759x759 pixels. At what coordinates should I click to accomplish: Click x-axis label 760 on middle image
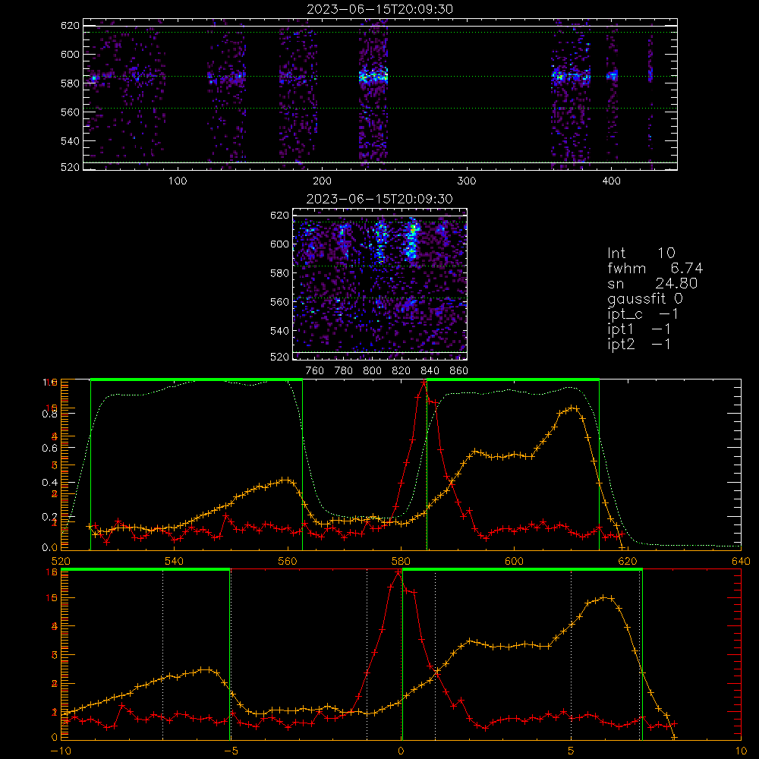tap(315, 371)
